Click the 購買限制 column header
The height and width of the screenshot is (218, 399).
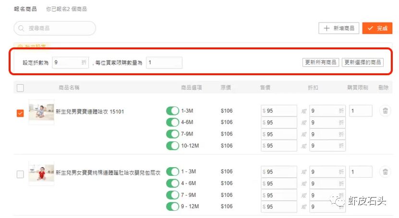(x=358, y=88)
